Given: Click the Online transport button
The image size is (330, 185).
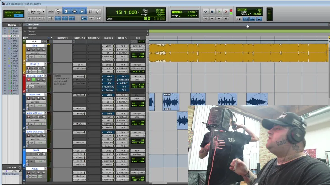Looking at the screenshot, I should point(205,12).
